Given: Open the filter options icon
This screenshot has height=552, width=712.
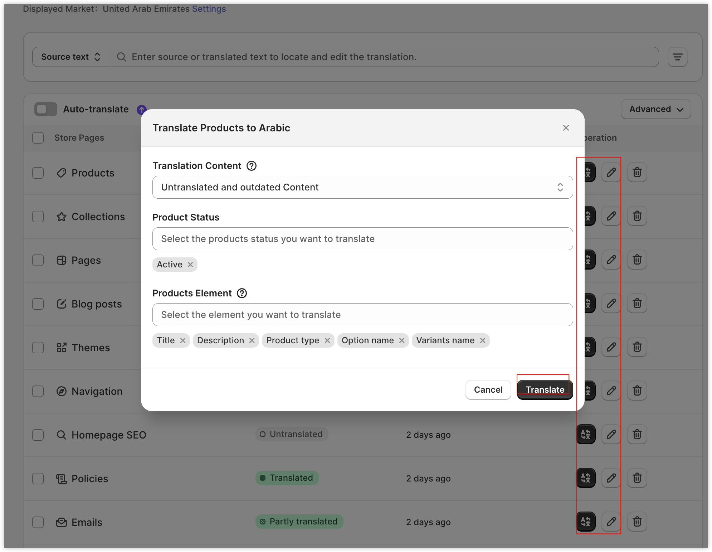Looking at the screenshot, I should tap(677, 57).
